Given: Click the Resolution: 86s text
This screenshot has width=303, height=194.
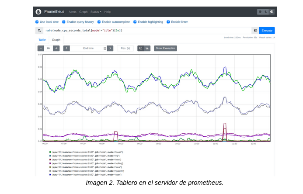Looking at the screenshot, I should [x=250, y=38].
